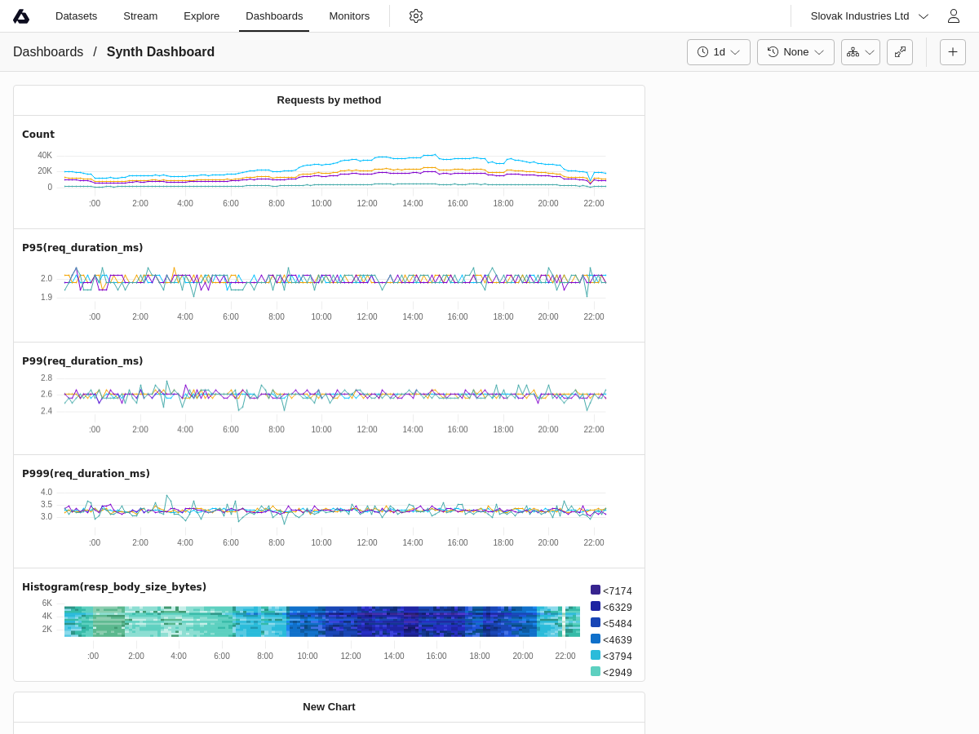979x734 pixels.
Task: Navigate to the Monitors tab
Action: pos(349,16)
